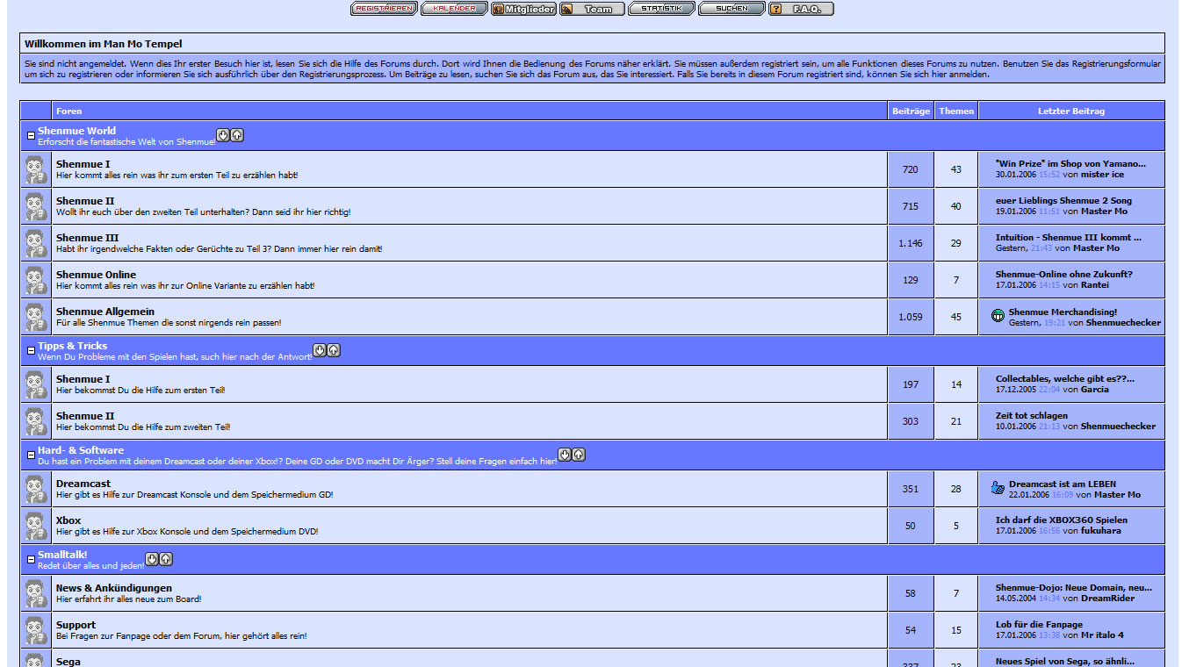The image size is (1189, 667).
Task: Click the Registrieren button in top navigation
Action: coord(384,9)
